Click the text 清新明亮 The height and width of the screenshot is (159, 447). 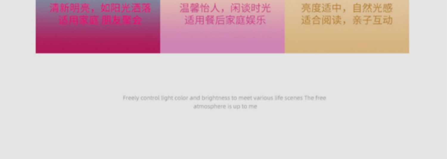[x=69, y=8]
